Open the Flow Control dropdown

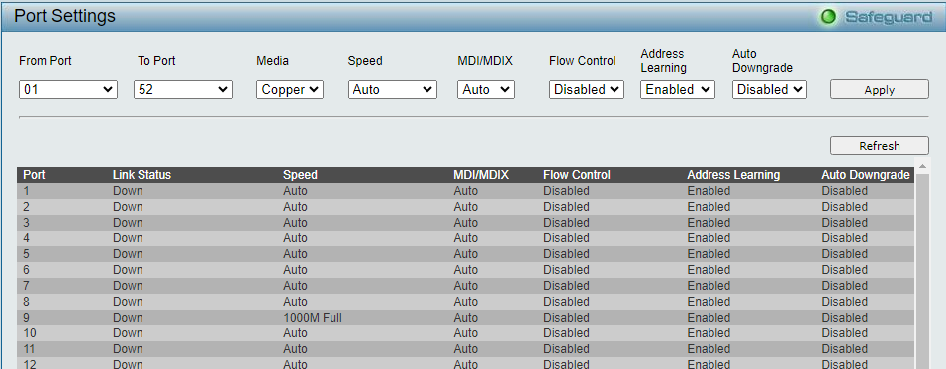coord(587,90)
